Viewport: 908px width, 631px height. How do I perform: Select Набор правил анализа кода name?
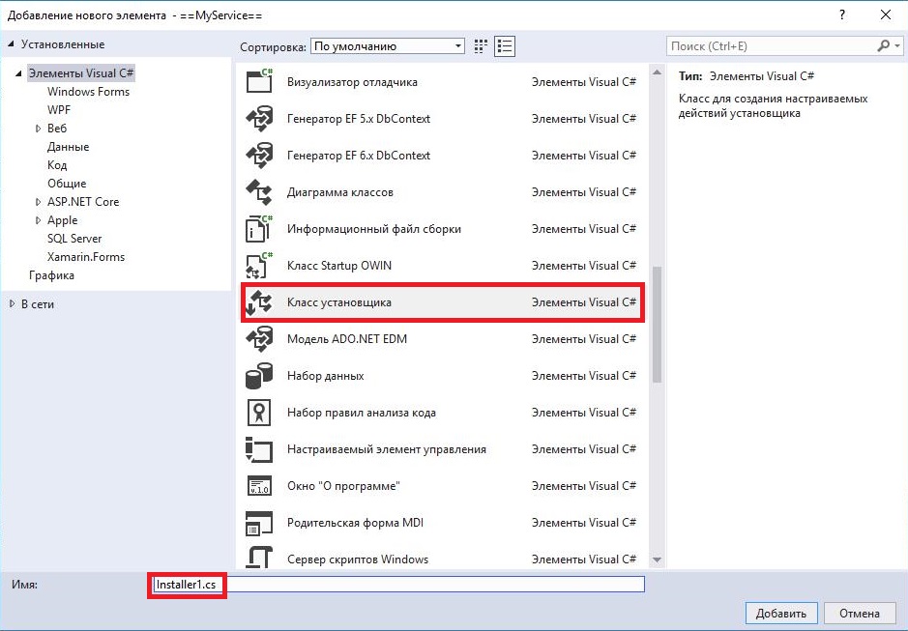(362, 413)
